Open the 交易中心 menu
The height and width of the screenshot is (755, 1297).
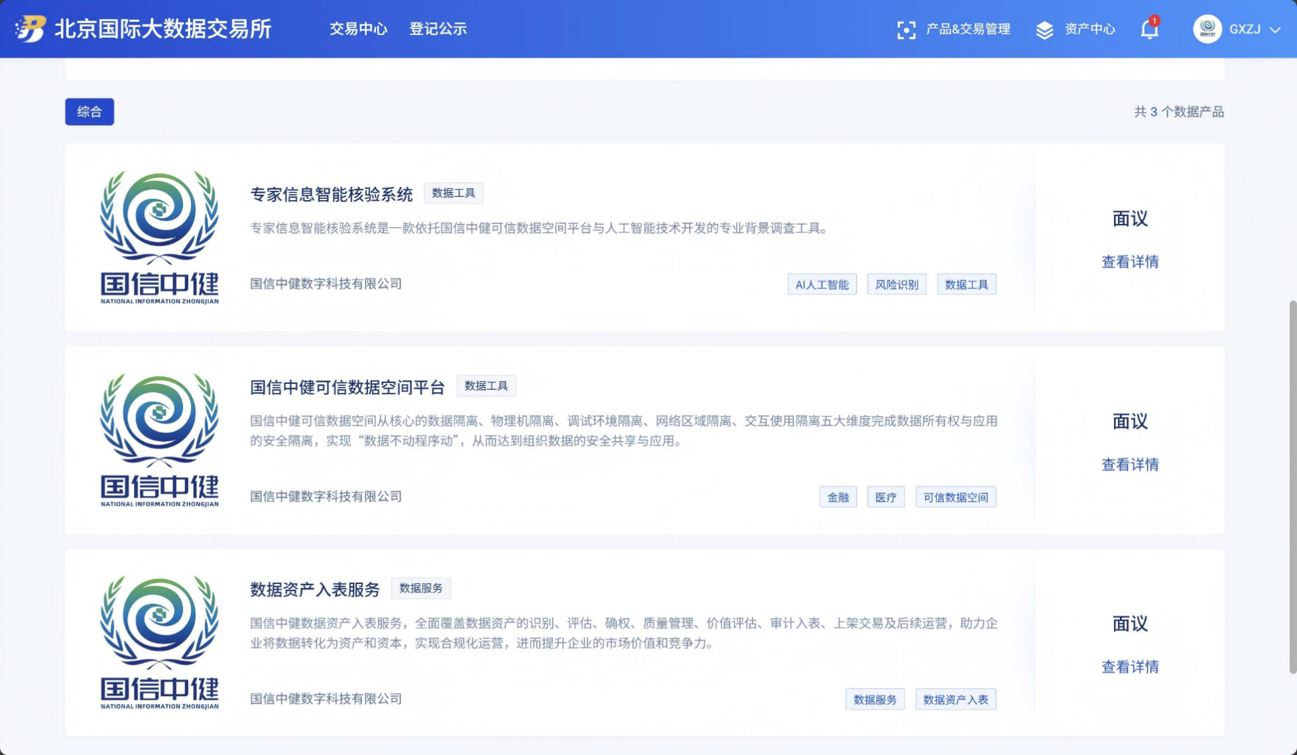pyautogui.click(x=358, y=29)
